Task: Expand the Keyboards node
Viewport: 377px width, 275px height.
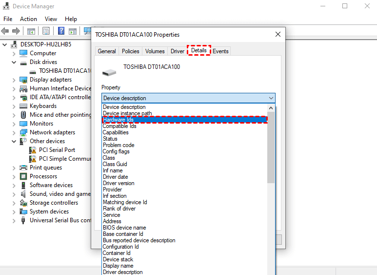Action: click(14, 106)
